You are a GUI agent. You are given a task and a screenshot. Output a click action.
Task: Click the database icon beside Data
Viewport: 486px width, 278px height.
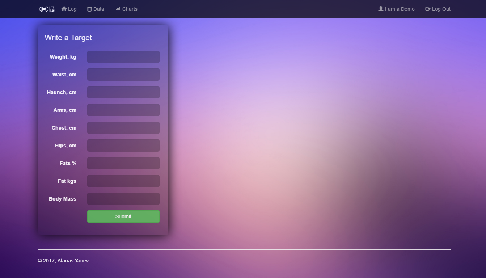pos(89,9)
